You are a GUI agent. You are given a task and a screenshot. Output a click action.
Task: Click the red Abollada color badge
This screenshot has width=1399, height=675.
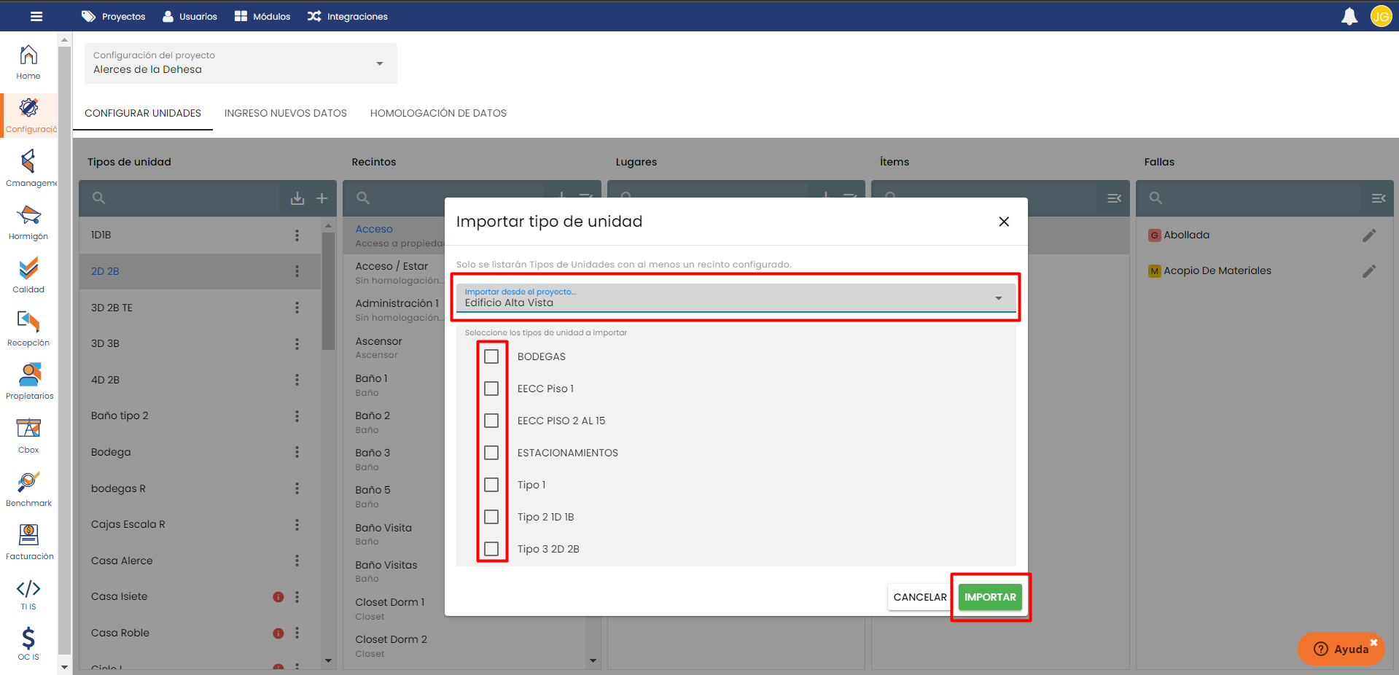(1154, 235)
